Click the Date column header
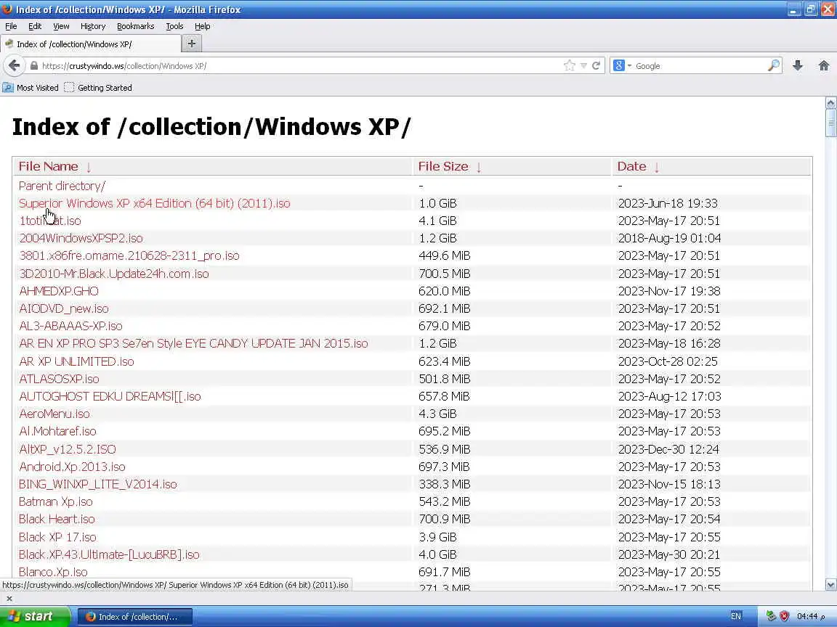837x627 pixels. click(631, 166)
